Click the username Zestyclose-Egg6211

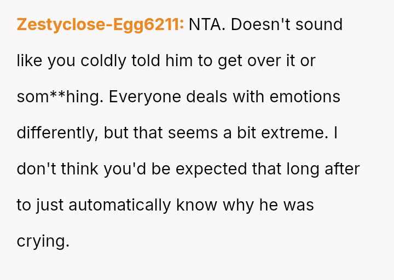pos(100,25)
